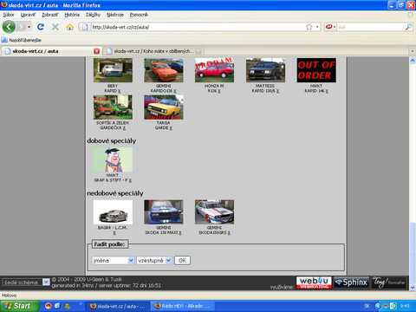Image resolution: width=416 pixels, height=312 pixels.
Task: Open the OUT OF ORDER car thumbnail
Action: click(316, 70)
